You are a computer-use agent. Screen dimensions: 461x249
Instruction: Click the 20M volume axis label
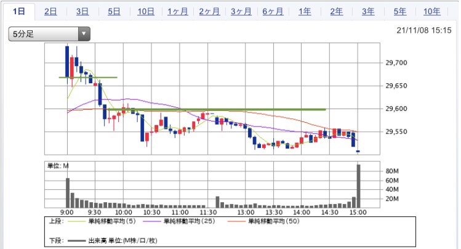[x=392, y=198]
